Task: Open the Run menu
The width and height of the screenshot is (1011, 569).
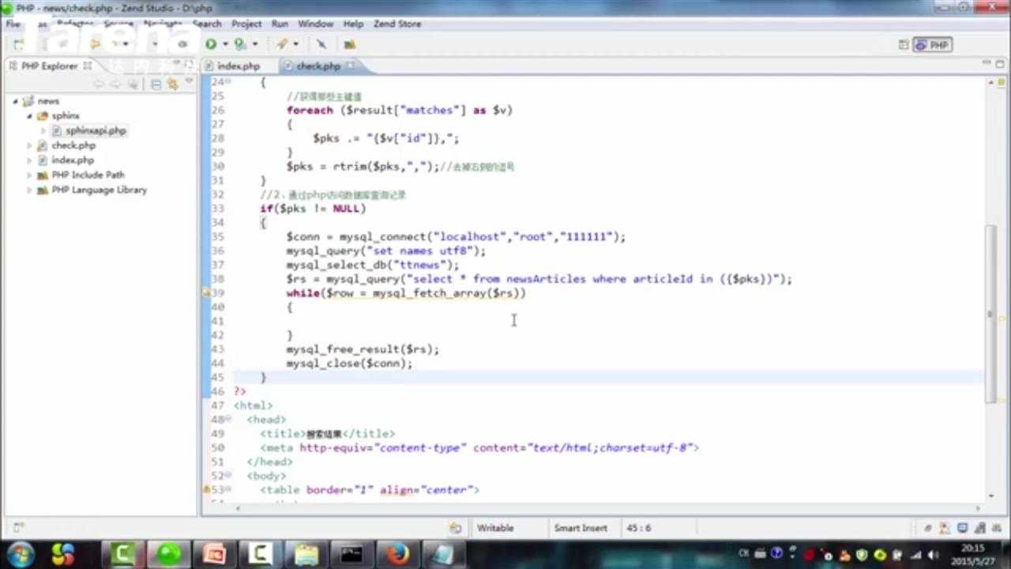Action: [x=280, y=24]
